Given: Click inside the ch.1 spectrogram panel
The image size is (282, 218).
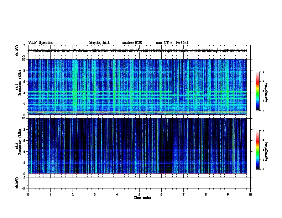Looking at the screenshot, I should pyautogui.click(x=137, y=87).
